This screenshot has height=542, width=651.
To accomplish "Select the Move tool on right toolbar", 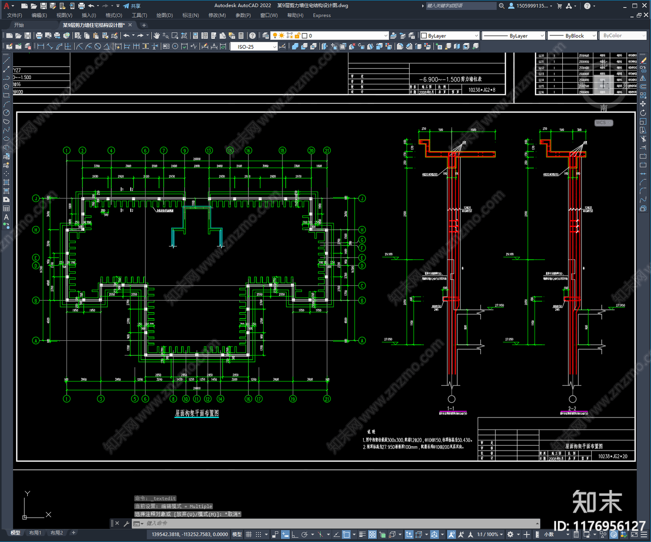I will pyautogui.click(x=643, y=104).
